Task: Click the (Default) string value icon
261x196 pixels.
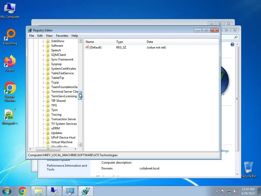Action: pyautogui.click(x=87, y=47)
